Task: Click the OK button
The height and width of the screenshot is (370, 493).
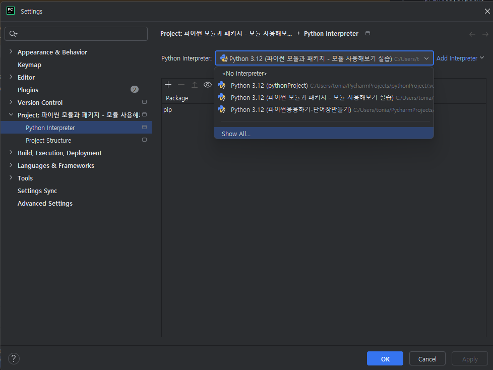Action: (385, 359)
